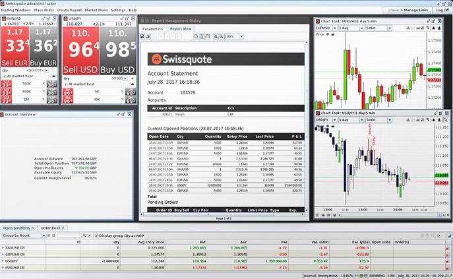
Task: Switch to Parameters tab in report dialog
Action: (x=152, y=29)
